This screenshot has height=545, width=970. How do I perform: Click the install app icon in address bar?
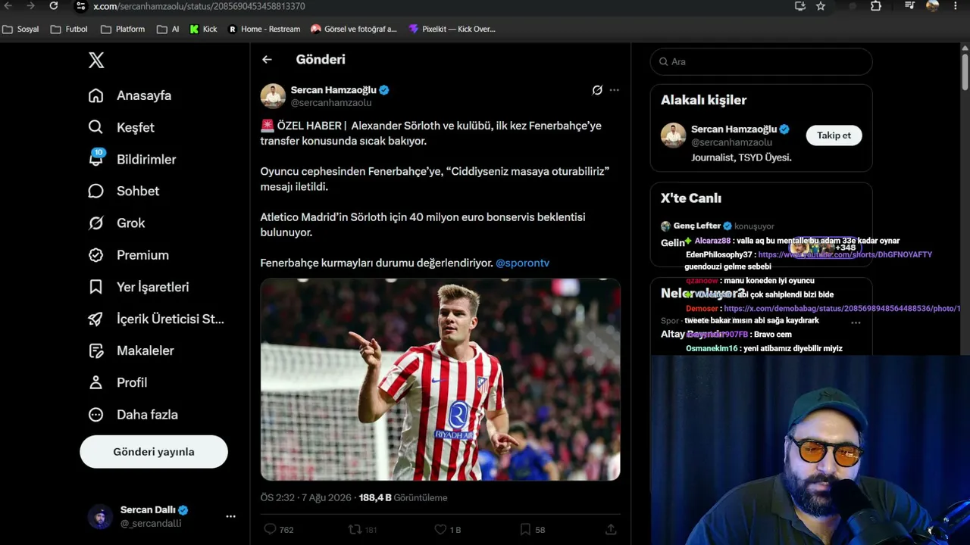pyautogui.click(x=800, y=6)
